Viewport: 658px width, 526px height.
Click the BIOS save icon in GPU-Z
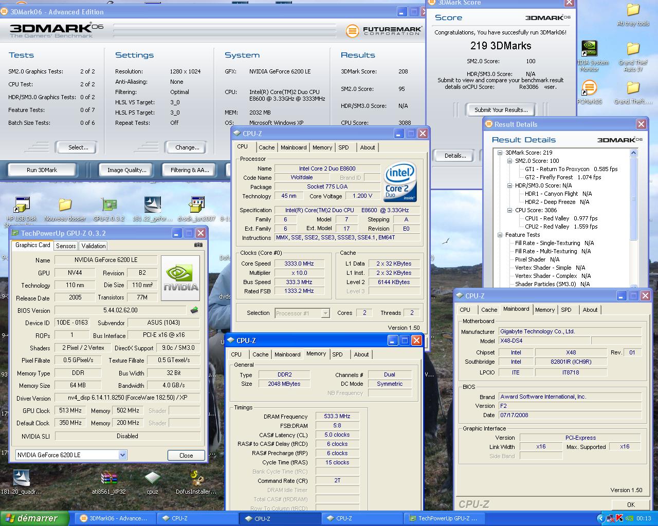[194, 310]
